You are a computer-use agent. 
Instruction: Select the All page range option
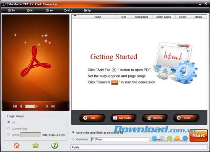click(x=9, y=122)
